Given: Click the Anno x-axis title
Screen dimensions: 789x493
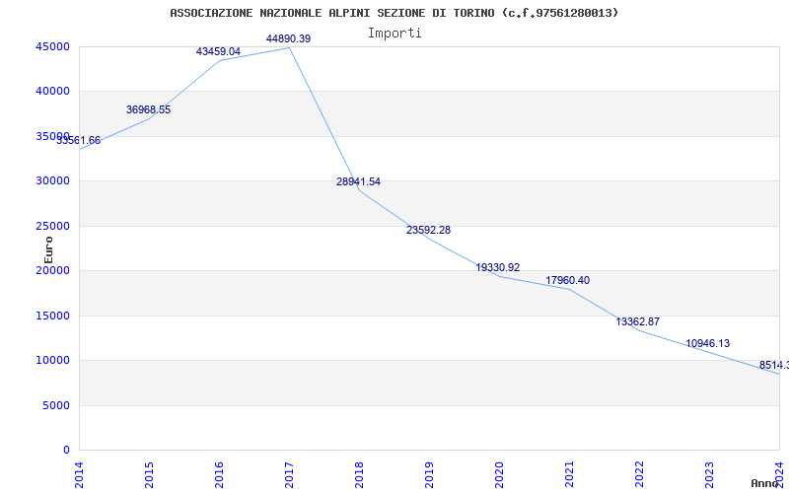Looking at the screenshot, I should [765, 483].
